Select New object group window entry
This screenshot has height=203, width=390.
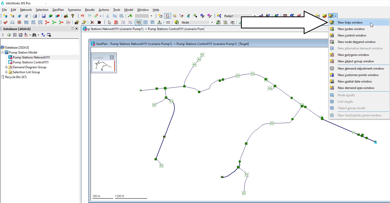coord(359,61)
